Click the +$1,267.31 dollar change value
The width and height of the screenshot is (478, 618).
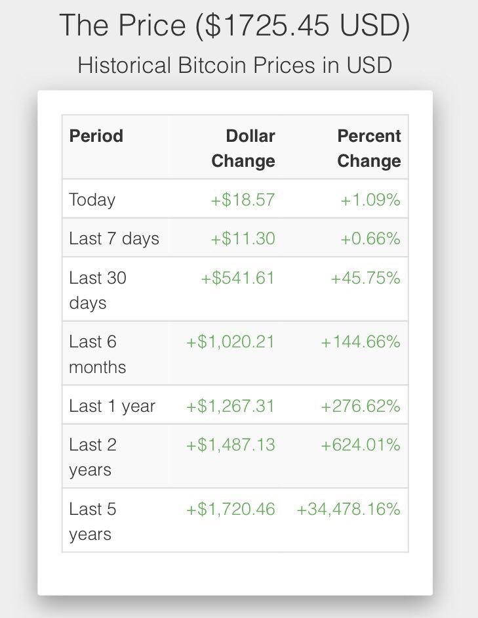point(230,407)
